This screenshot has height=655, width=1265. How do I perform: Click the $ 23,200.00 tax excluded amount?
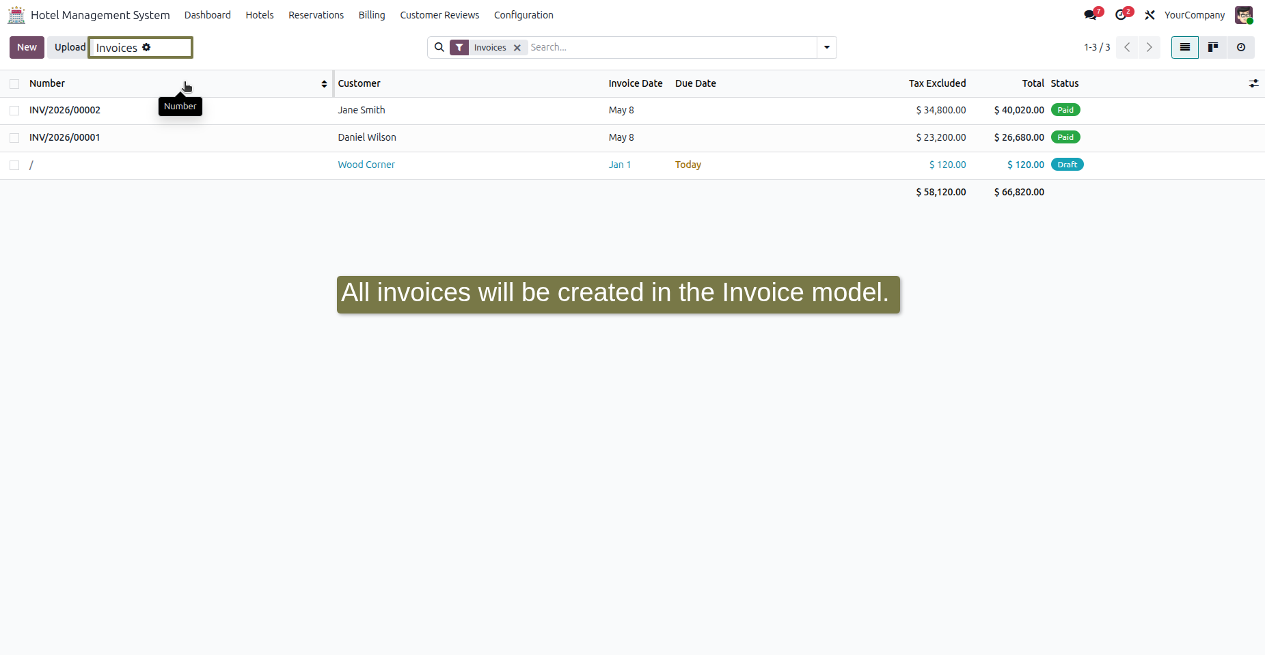click(x=941, y=137)
